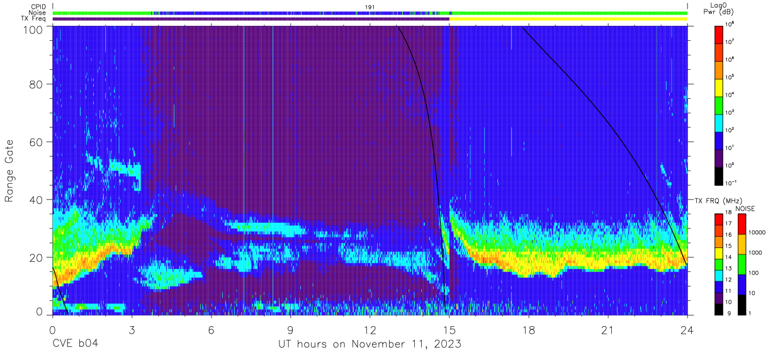Click the hour 9 tick label on the time axis
Viewport: 773px width, 357px height.
pos(290,330)
